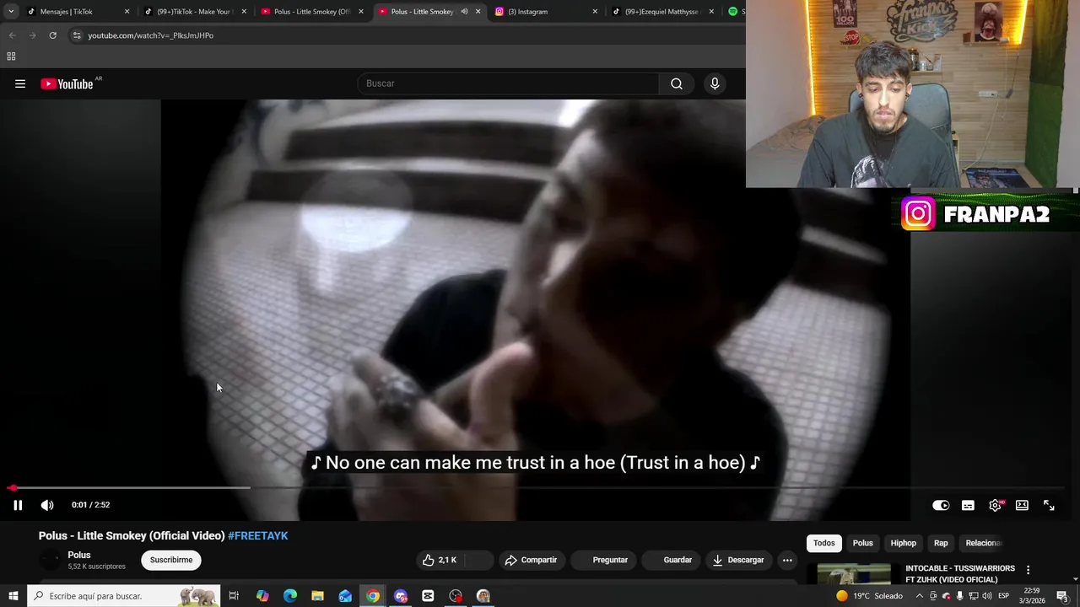1080x607 pixels.
Task: Open more actions three-dot menu
Action: (787, 560)
